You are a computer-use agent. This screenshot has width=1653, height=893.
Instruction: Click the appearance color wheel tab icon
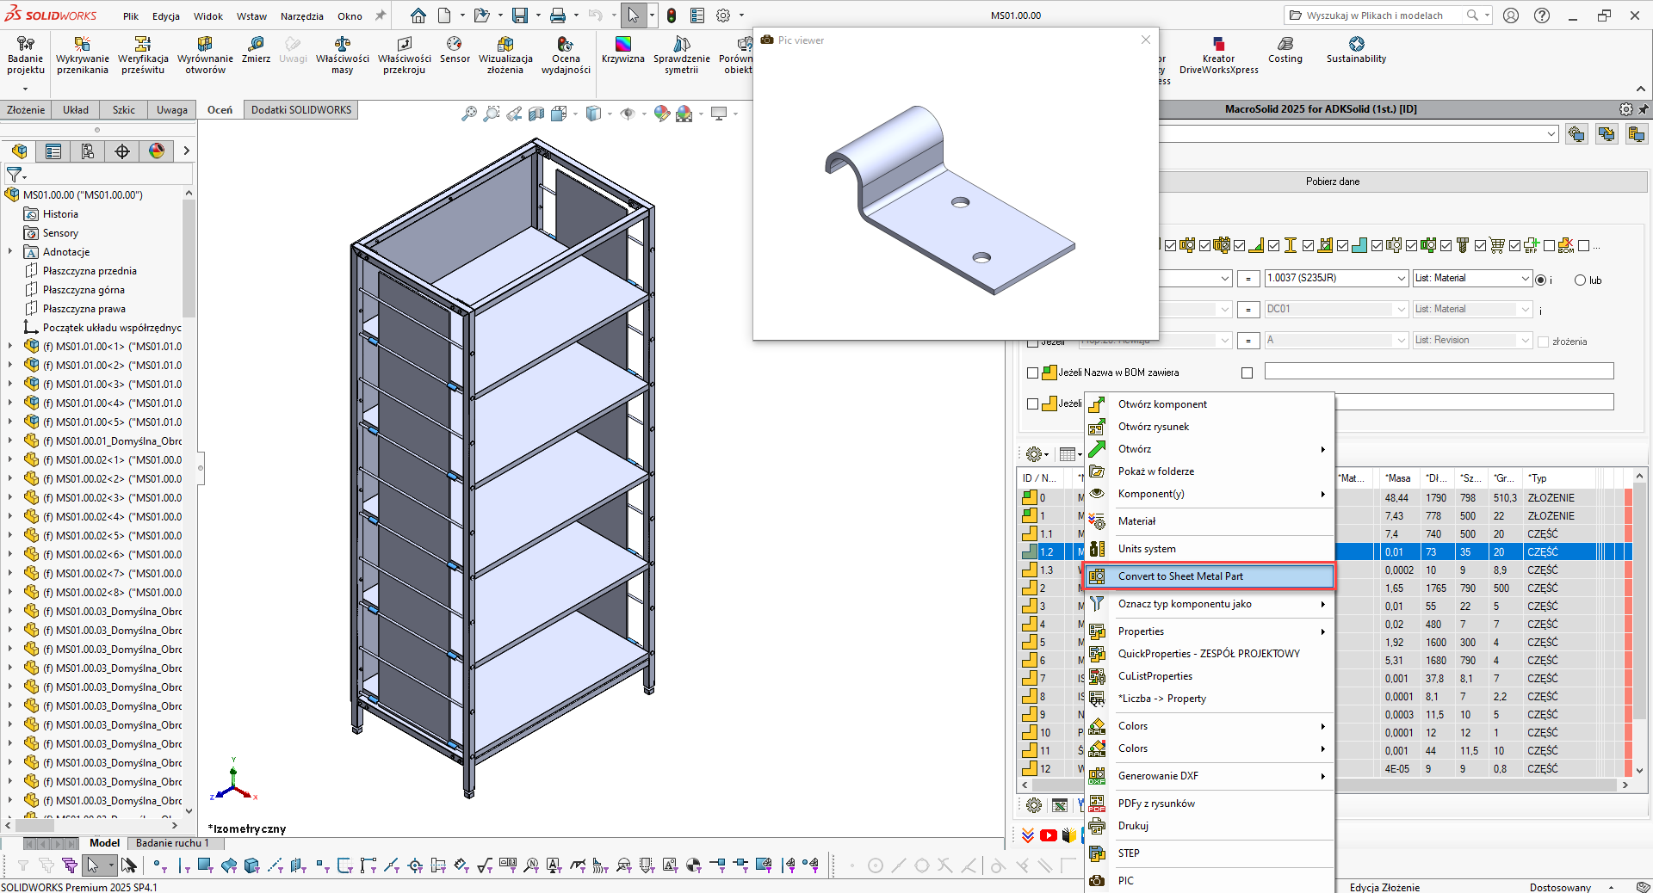(x=157, y=151)
